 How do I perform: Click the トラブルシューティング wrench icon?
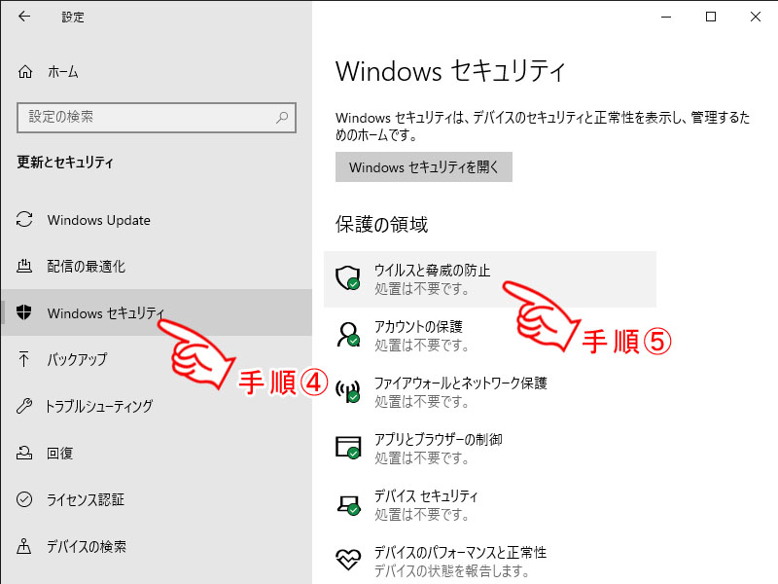pos(24,406)
